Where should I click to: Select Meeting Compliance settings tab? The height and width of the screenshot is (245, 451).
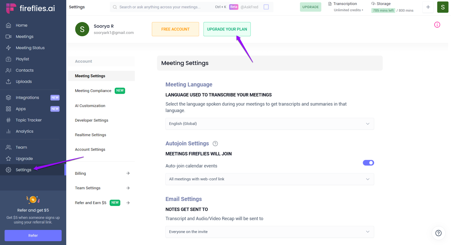93,91
